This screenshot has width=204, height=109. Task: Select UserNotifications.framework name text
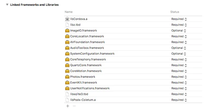90,88
